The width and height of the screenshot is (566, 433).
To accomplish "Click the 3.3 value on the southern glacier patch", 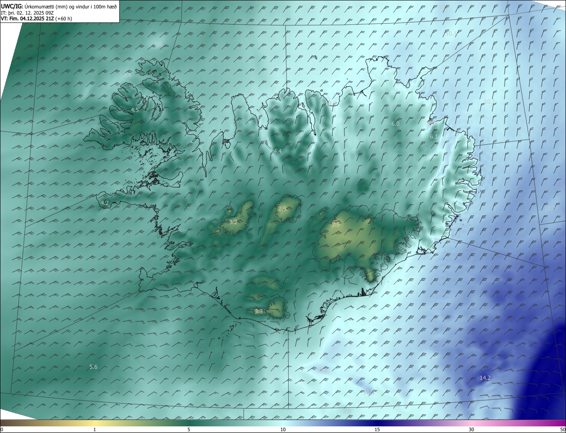I will coord(259,312).
